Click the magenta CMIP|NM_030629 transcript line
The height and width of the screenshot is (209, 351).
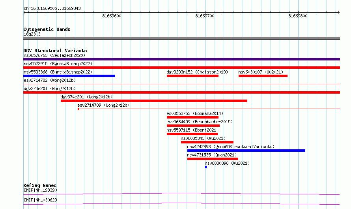tap(181, 203)
